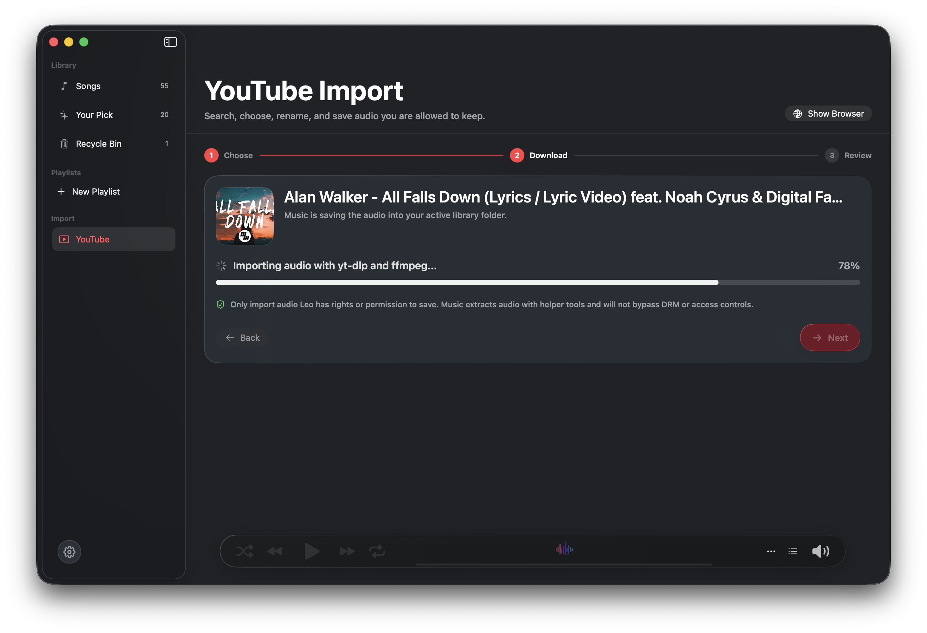Skip to the next track
927x633 pixels.
347,551
